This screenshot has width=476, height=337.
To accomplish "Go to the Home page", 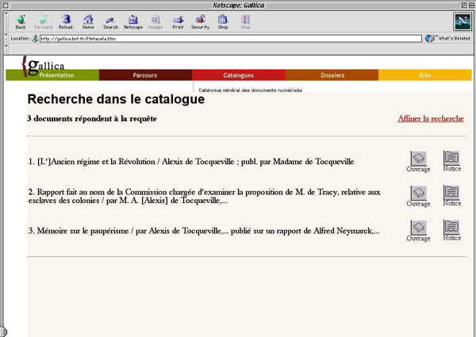I will tap(88, 22).
